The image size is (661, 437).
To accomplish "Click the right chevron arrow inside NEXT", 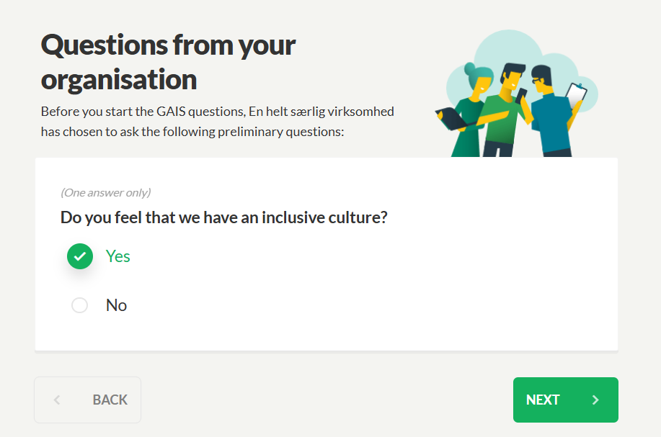I will (595, 400).
